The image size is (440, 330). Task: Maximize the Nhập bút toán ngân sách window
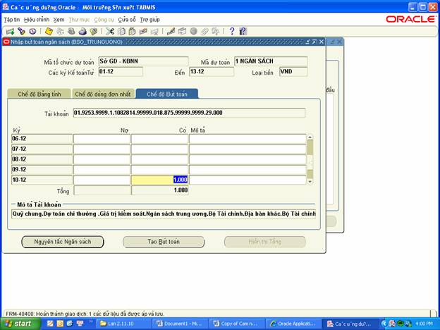click(x=314, y=42)
